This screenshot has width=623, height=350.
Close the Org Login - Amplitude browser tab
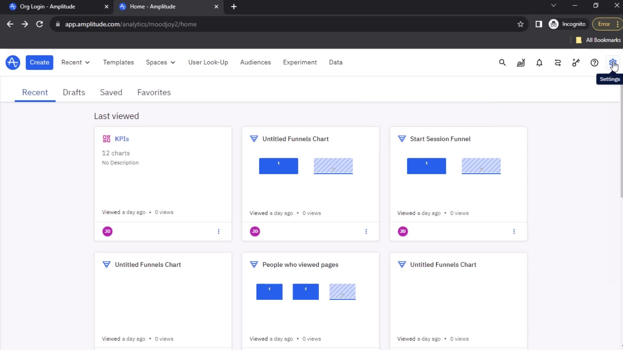[x=106, y=6]
